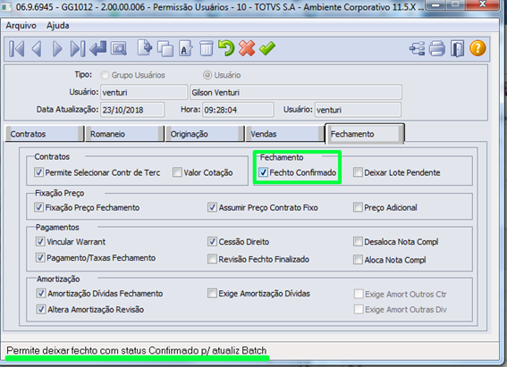The image size is (507, 367).
Task: Open the search magnifier icon
Action: (119, 49)
